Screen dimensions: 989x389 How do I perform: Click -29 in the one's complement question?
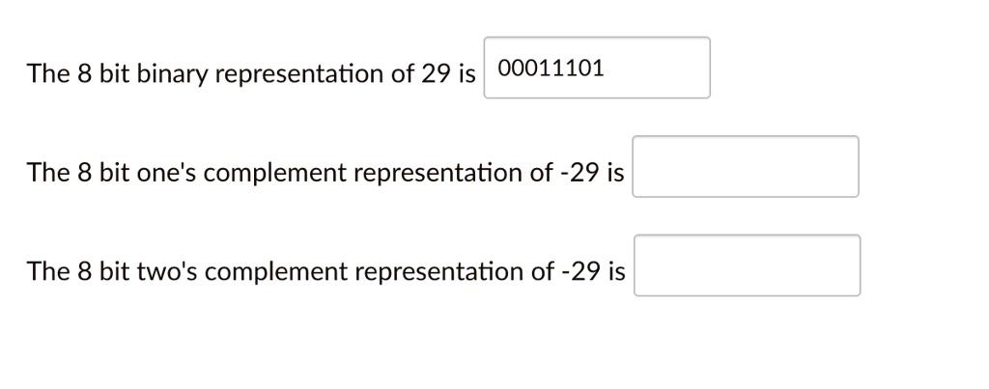pos(579,172)
